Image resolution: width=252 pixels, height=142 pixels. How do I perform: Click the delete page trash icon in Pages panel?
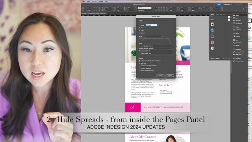pos(229,59)
